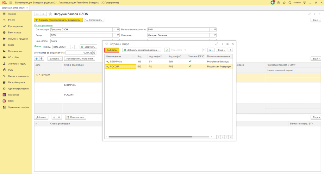Screen dimensions: 324x174
Task: Move row up with blue up arrow
Action: [x=37, y=59]
